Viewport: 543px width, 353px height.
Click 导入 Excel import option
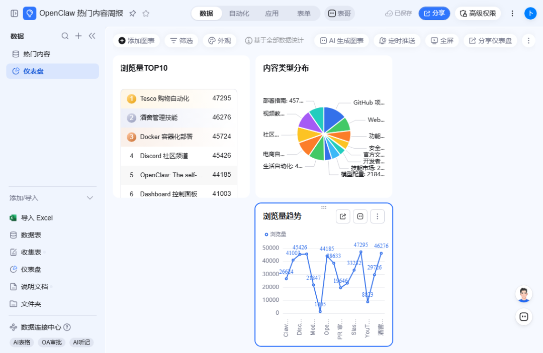coord(31,218)
